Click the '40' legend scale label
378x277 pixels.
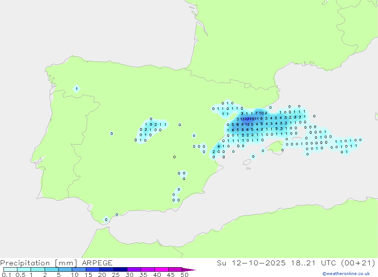[x=157, y=275]
